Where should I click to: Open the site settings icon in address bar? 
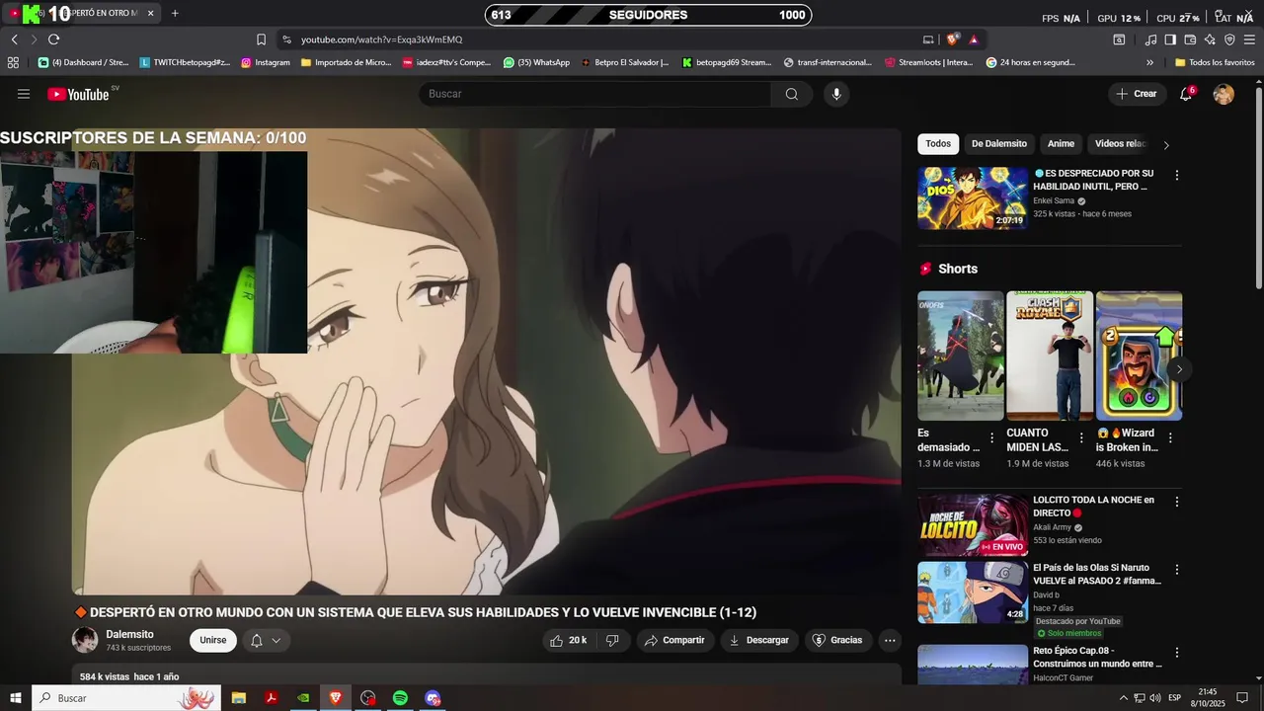[x=286, y=39]
